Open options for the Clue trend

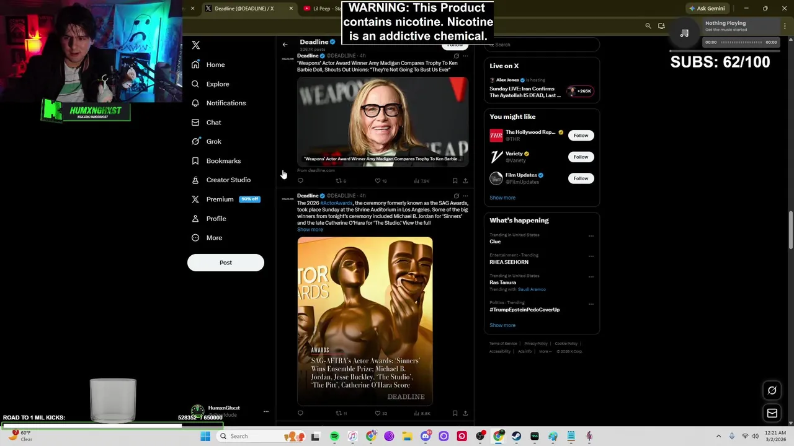click(x=591, y=236)
